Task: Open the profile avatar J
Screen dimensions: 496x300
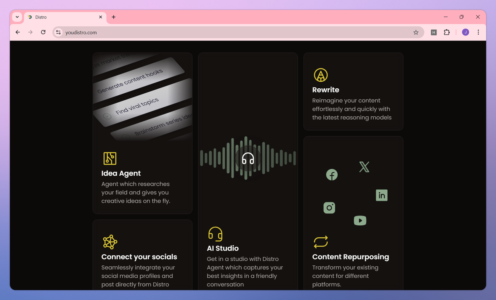Action: (465, 32)
